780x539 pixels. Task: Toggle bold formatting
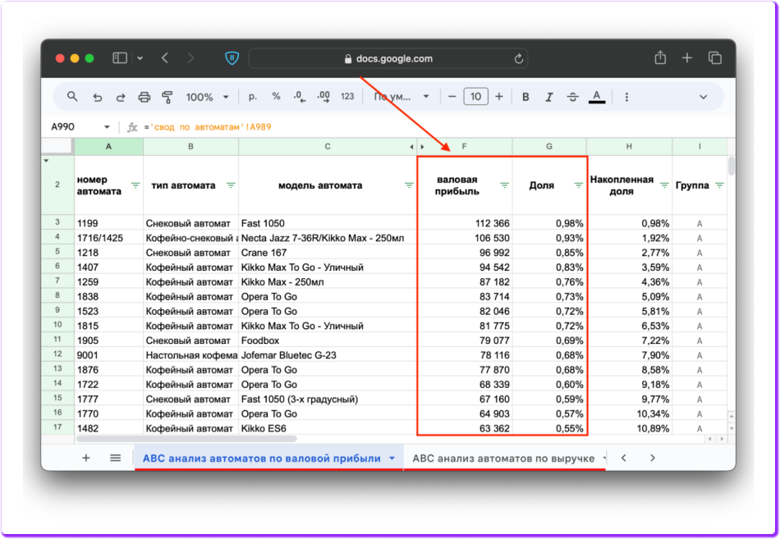tap(525, 97)
